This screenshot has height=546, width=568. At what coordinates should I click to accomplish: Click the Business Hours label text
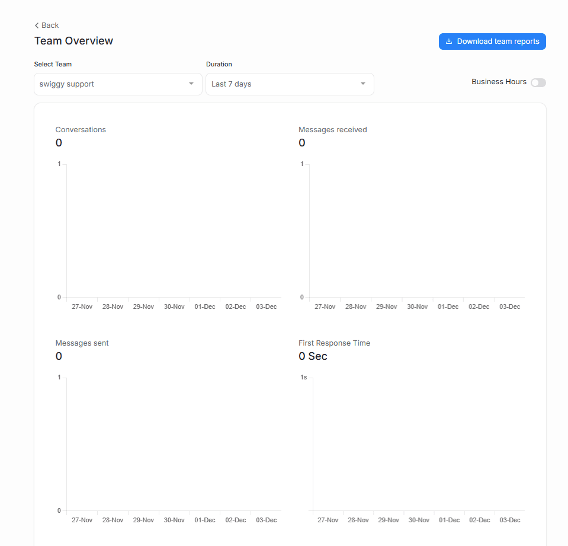click(x=499, y=81)
